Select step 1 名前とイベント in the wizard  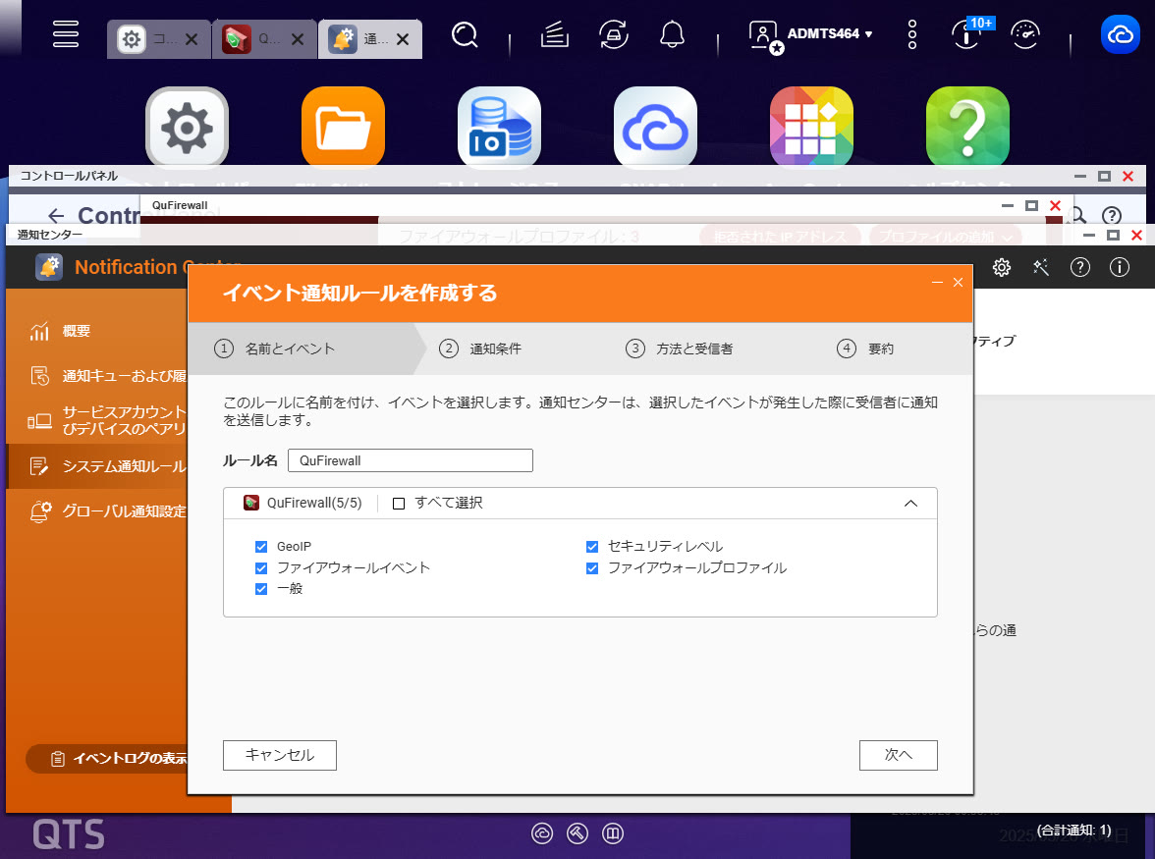pos(275,349)
